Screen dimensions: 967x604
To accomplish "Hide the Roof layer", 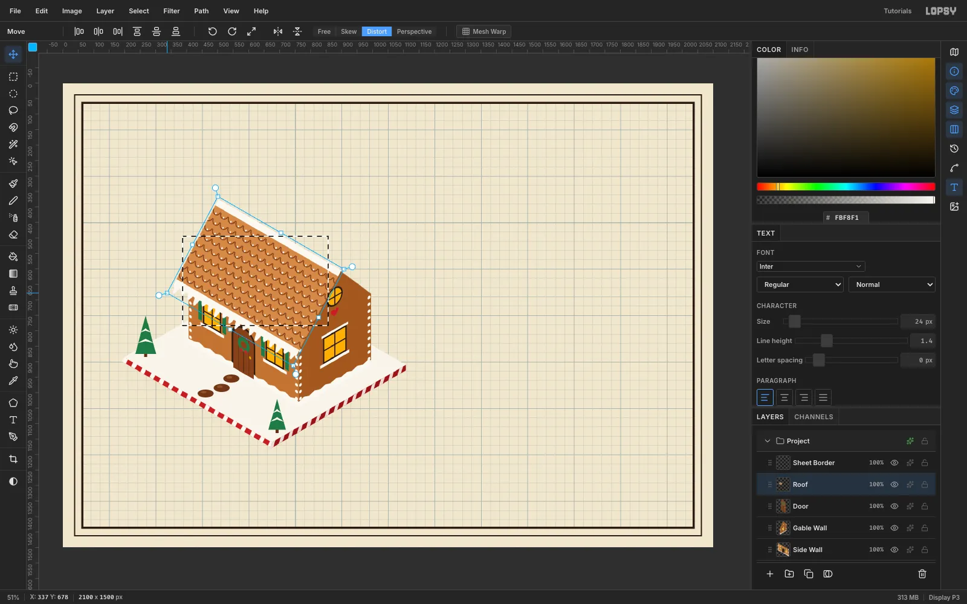I will pos(894,484).
